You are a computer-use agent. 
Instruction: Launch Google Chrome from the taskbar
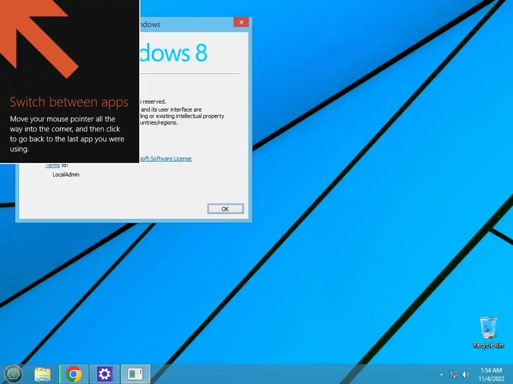74,374
